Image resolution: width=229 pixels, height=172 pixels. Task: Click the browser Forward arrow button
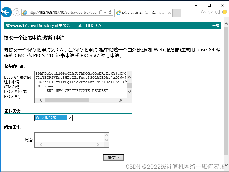point(17,12)
